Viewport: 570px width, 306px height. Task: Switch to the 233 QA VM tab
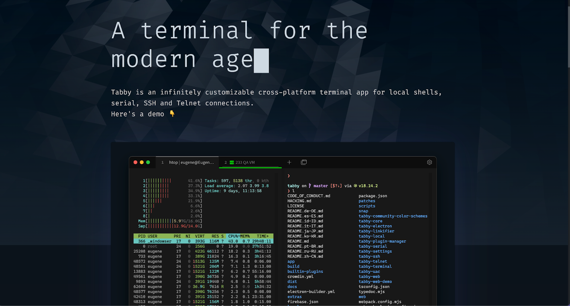point(250,162)
